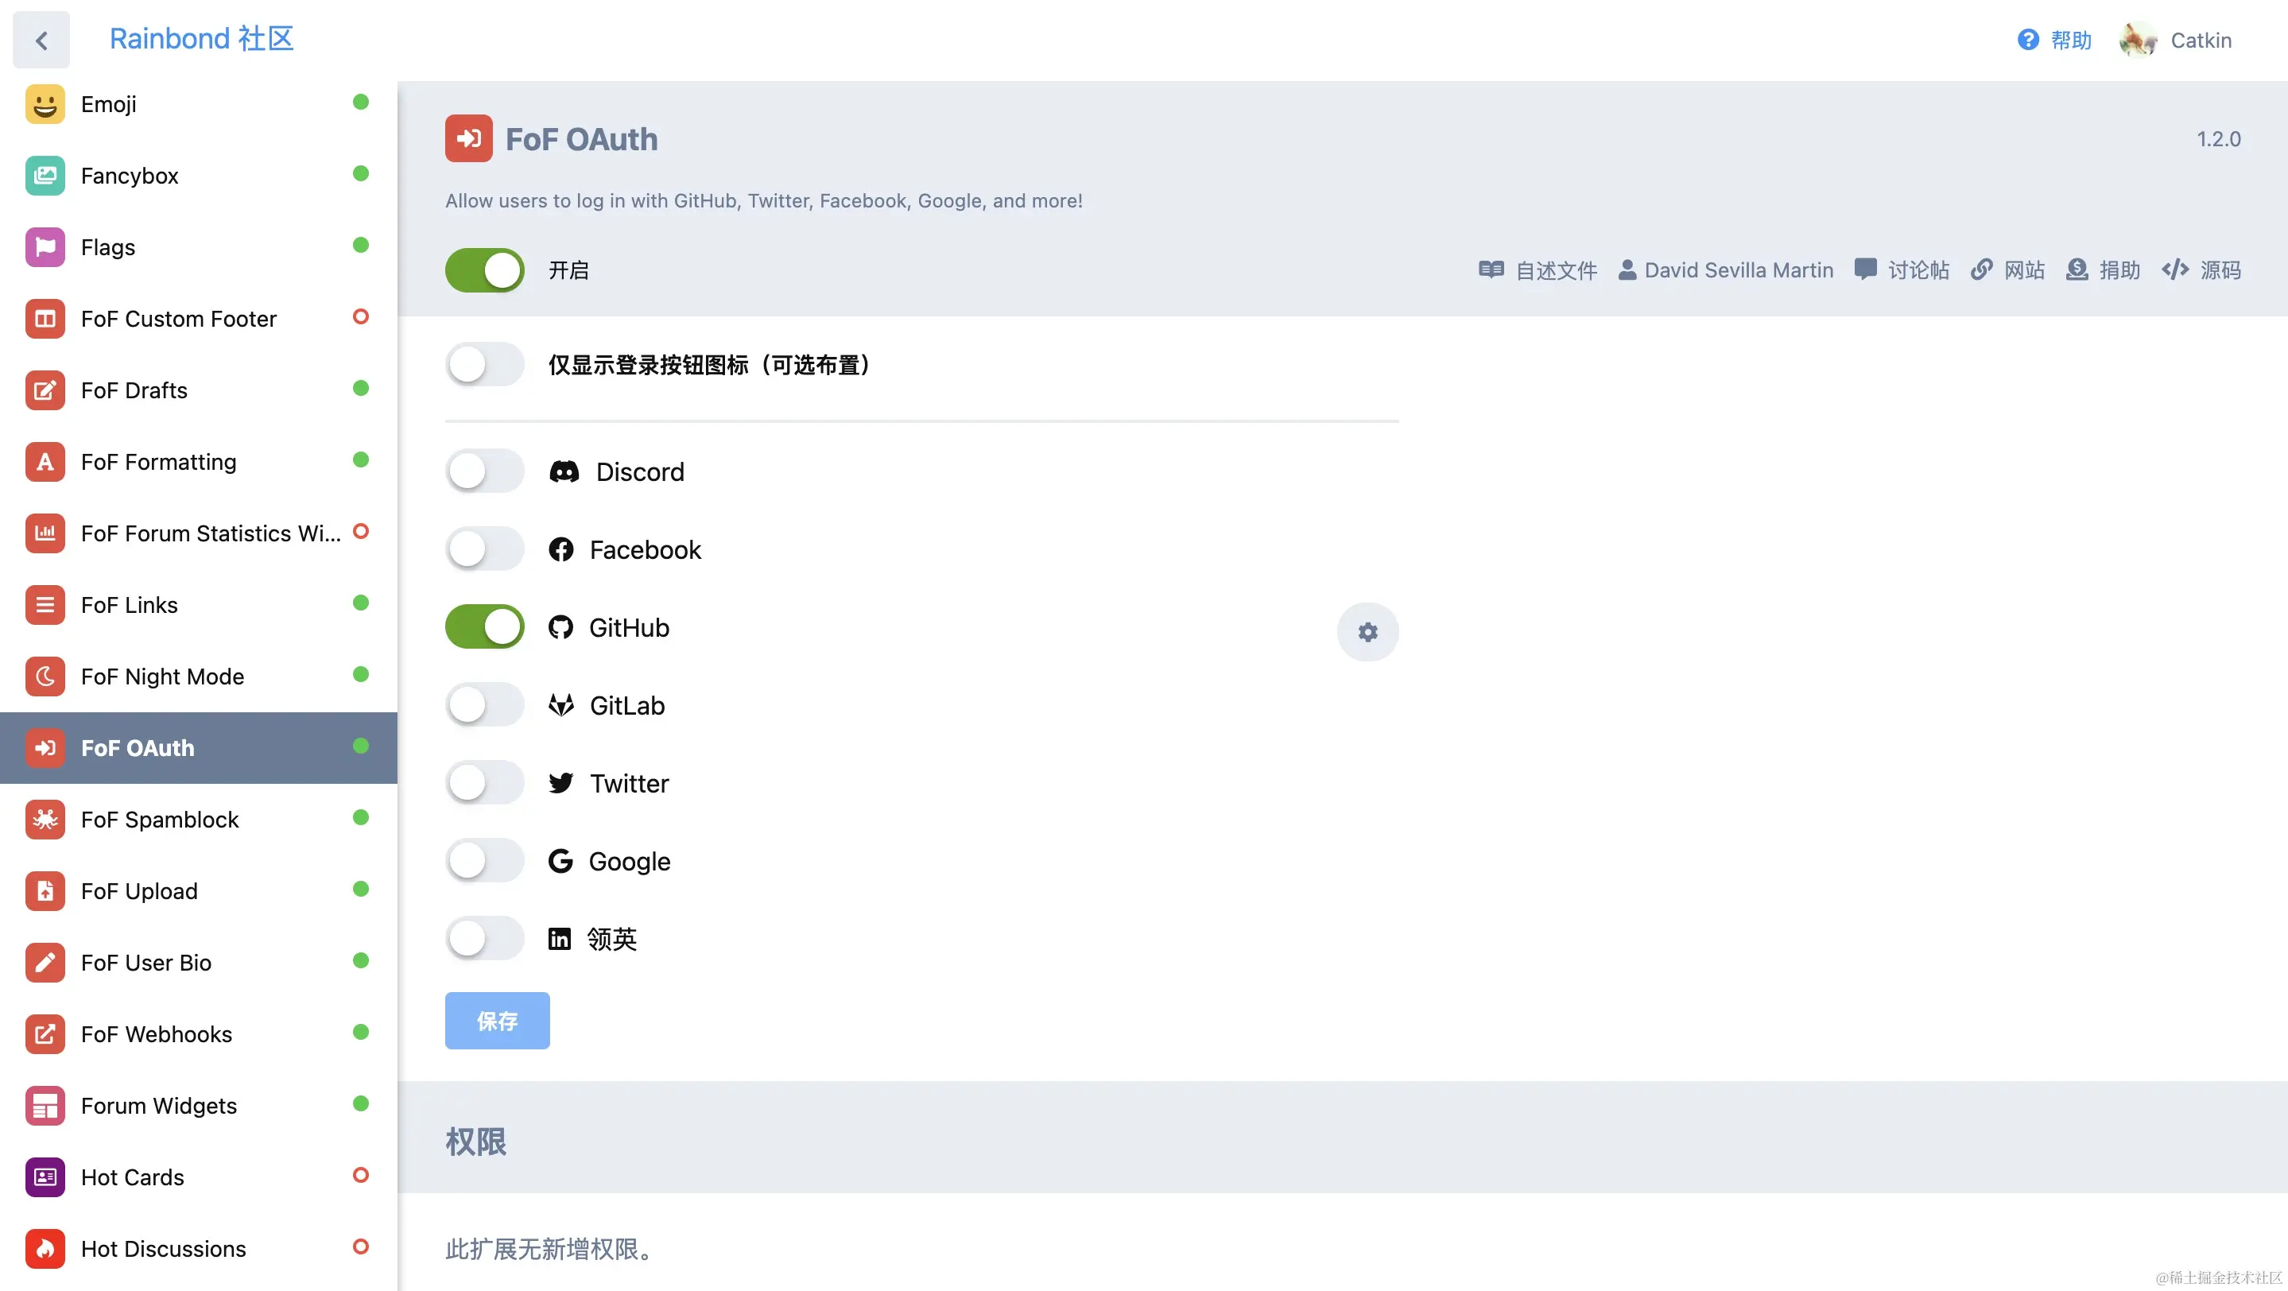Click the FoF Spamblock icon

coord(45,820)
